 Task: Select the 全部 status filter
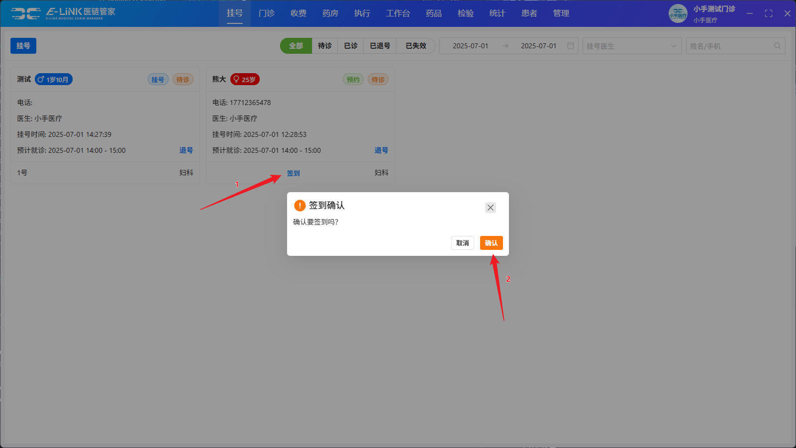[296, 46]
